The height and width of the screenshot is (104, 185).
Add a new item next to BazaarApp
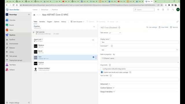pyautogui.click(x=29, y=14)
